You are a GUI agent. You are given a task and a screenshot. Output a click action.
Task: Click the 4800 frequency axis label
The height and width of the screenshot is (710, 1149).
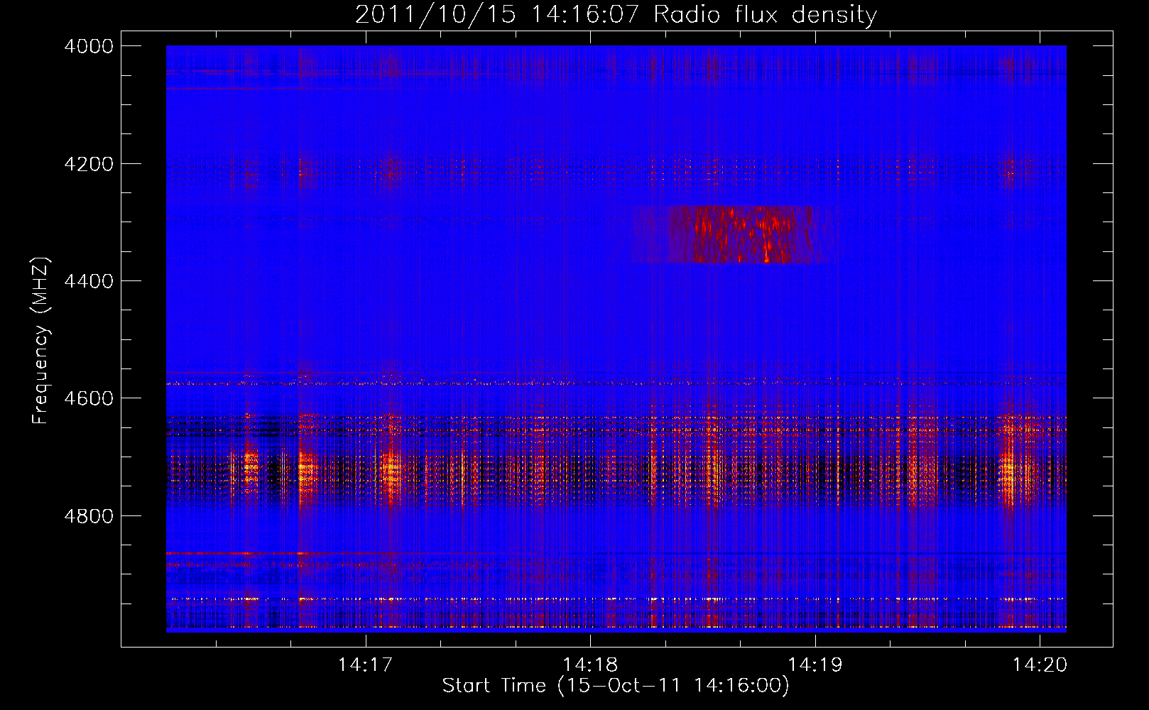click(x=89, y=516)
